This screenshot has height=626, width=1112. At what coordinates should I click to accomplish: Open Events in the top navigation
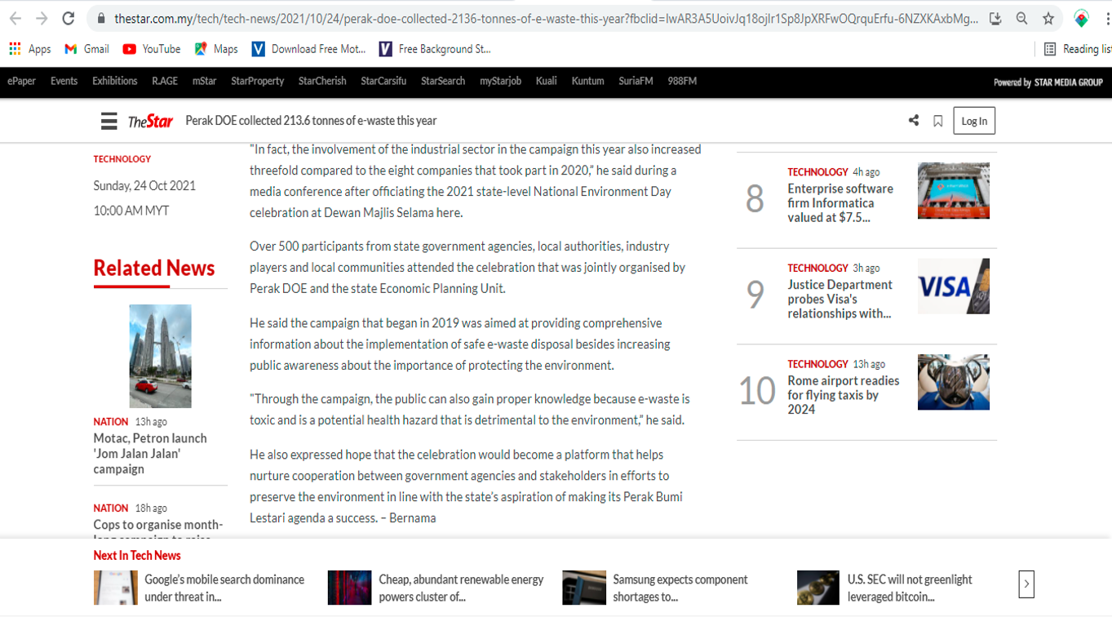(x=64, y=81)
